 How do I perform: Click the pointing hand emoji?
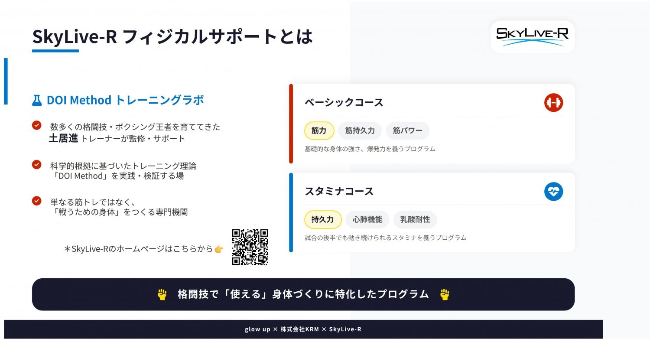pyautogui.click(x=219, y=249)
